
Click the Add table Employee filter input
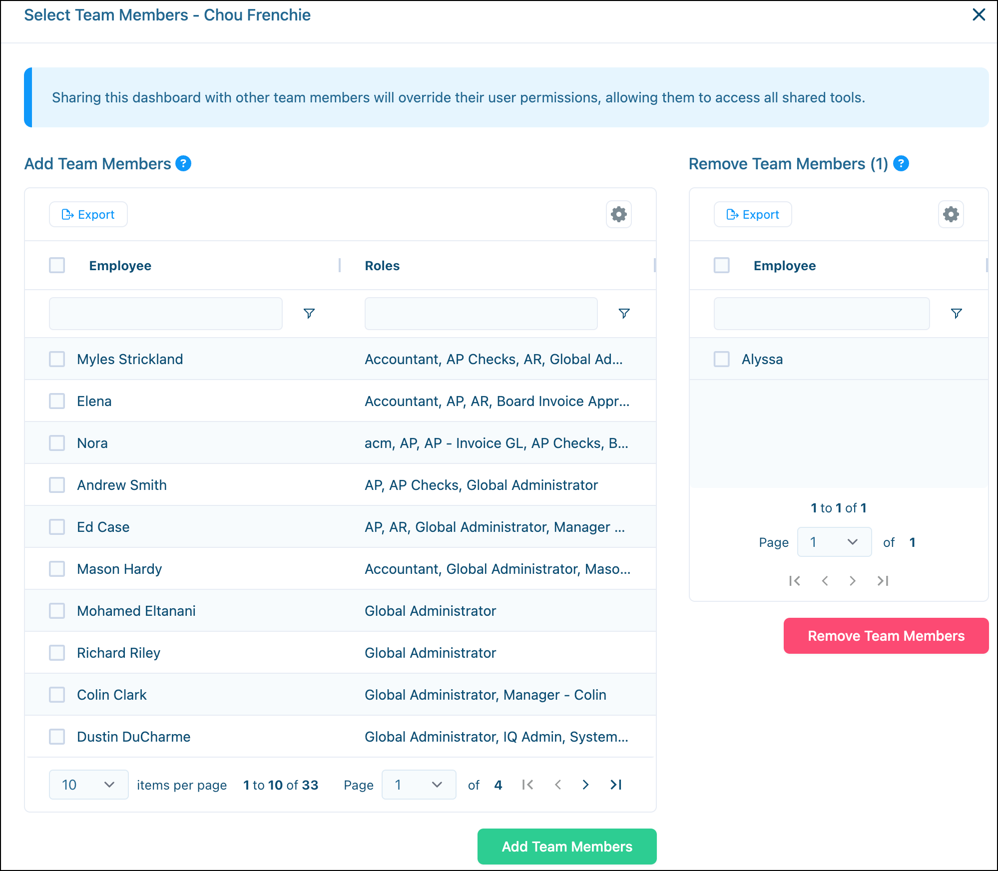tap(166, 313)
